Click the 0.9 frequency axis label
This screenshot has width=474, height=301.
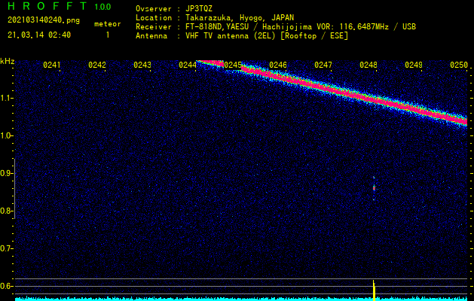7,173
